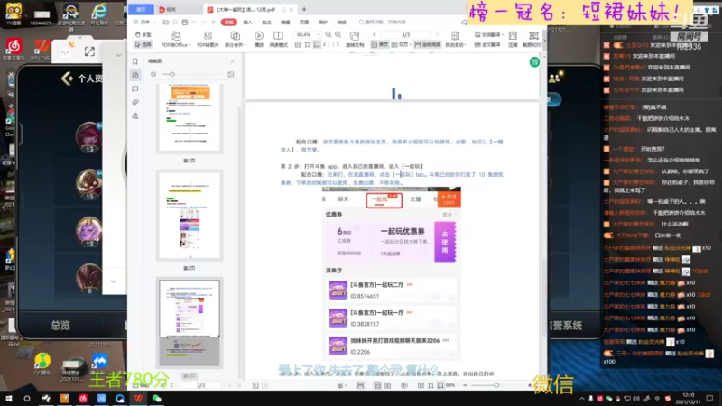Open the Compress PDF tool

coord(513,40)
